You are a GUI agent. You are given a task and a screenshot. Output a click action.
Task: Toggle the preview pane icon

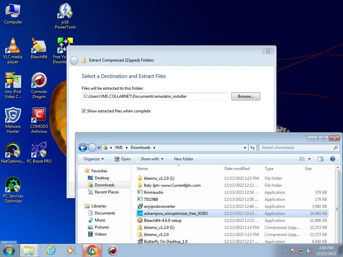(x=321, y=159)
